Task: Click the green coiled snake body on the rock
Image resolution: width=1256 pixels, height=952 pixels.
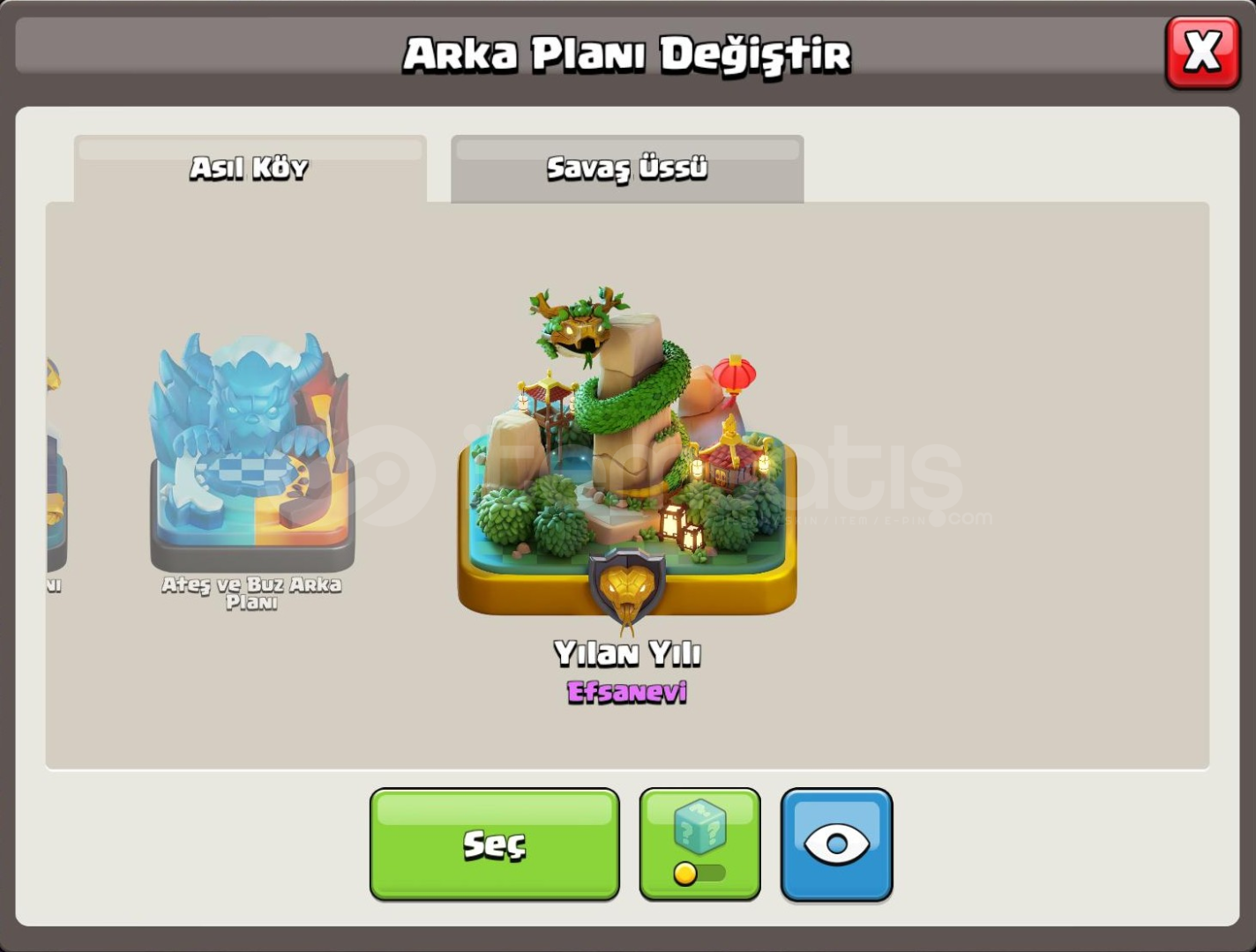Action: click(x=633, y=401)
